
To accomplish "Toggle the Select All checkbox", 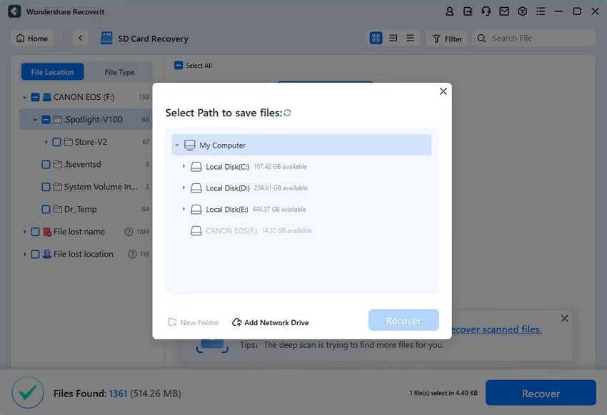I will [x=179, y=66].
